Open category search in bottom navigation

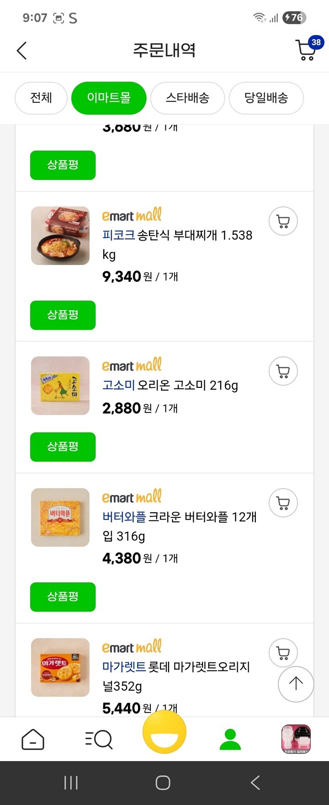[x=99, y=739]
